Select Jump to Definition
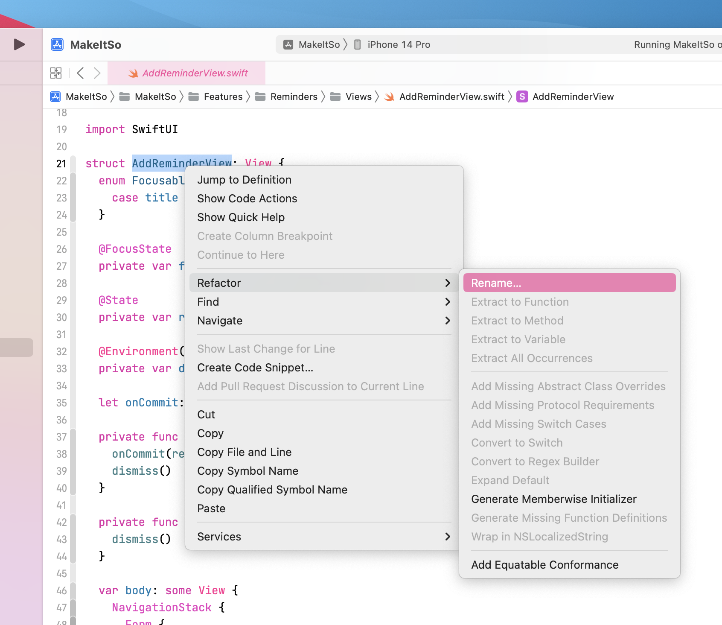Image resolution: width=722 pixels, height=625 pixels. 244,180
